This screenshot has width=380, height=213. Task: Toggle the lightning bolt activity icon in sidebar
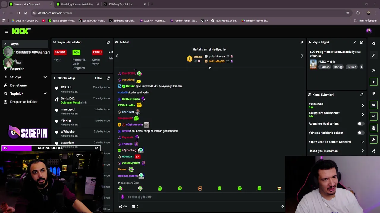pyautogui.click(x=373, y=82)
